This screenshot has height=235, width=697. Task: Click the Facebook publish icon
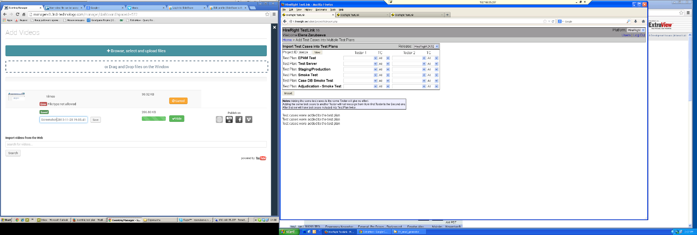pos(239,120)
